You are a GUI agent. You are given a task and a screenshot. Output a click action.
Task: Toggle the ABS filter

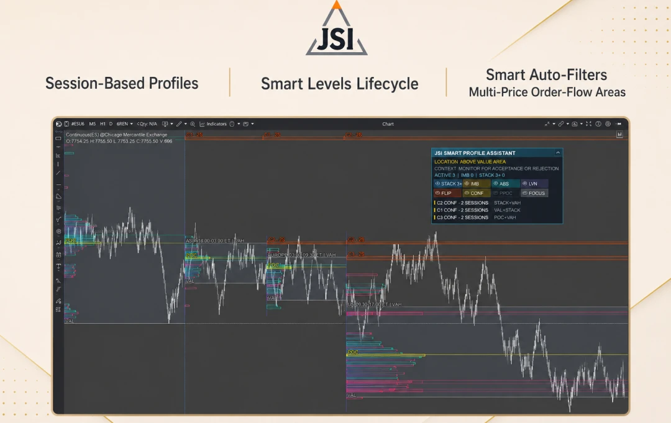[x=505, y=184]
